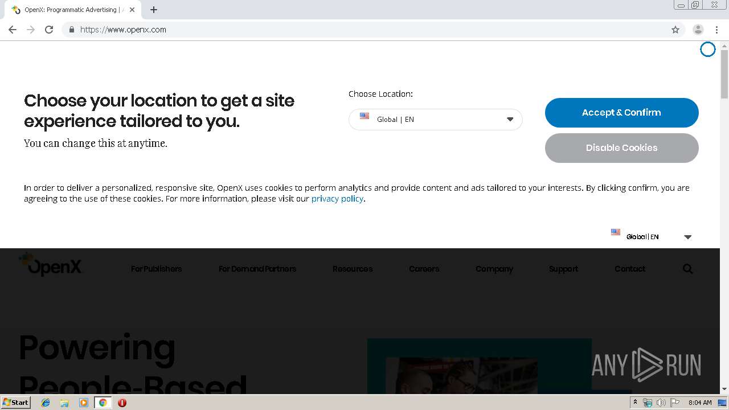
Task: Click the flag beside Global | EN header
Action: [616, 232]
